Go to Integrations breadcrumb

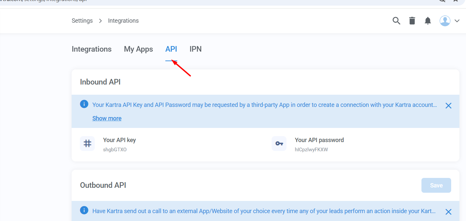tap(123, 21)
